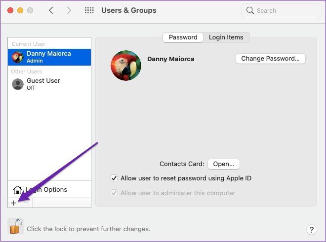The width and height of the screenshot is (326, 242).
Task: Toggle Allow user to reset password checkbox
Action: 114,178
